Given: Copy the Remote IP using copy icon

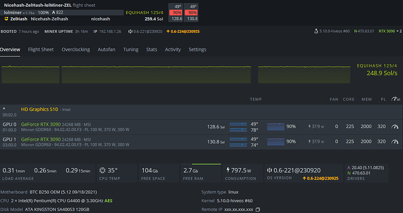Looking at the screenshot, I should (258, 210).
